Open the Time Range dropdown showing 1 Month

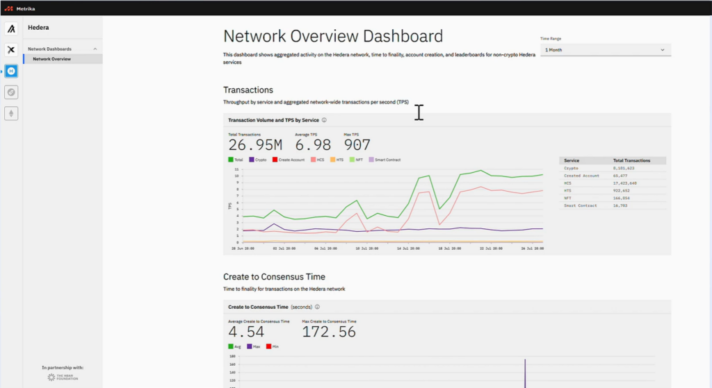click(x=605, y=50)
